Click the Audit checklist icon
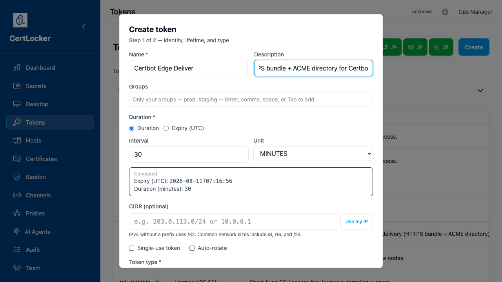 coord(17,250)
